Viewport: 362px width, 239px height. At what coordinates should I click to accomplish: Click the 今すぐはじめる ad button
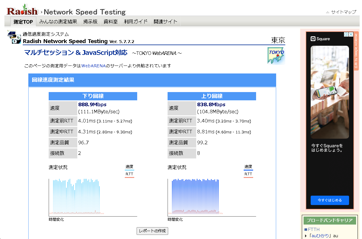[x=330, y=200]
